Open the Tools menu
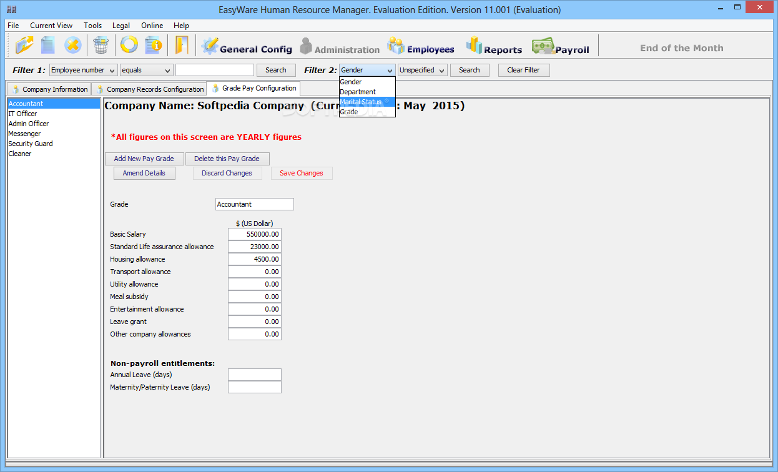This screenshot has height=472, width=778. (x=92, y=26)
